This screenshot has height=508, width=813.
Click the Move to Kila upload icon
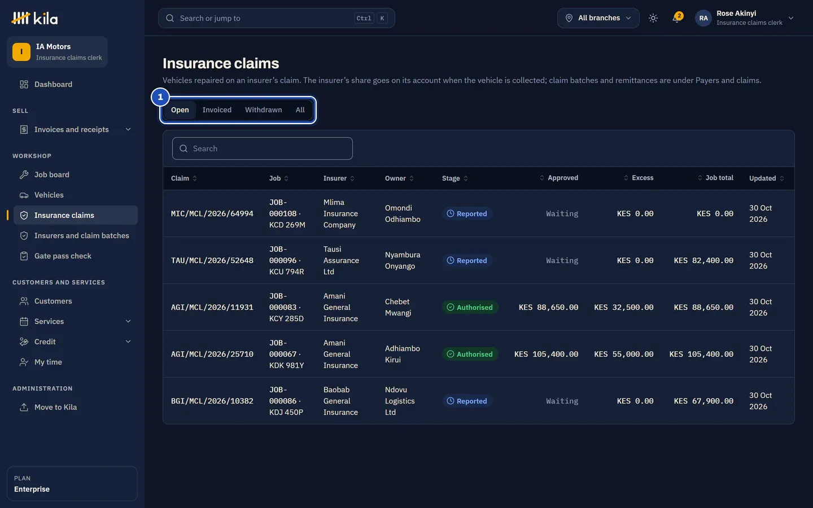24,407
